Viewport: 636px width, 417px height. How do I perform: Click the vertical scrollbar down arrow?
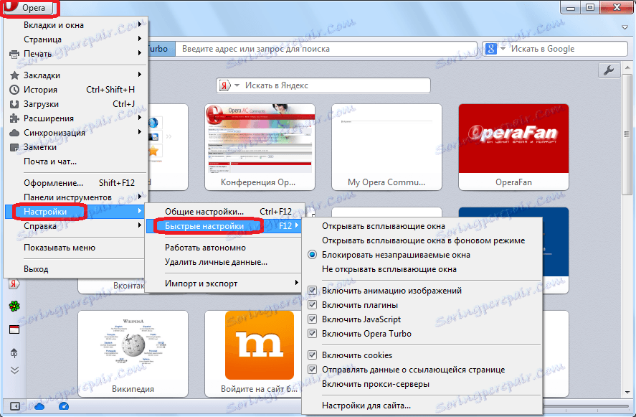(627, 392)
